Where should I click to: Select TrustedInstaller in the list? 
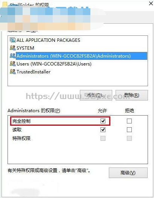[x=34, y=72]
